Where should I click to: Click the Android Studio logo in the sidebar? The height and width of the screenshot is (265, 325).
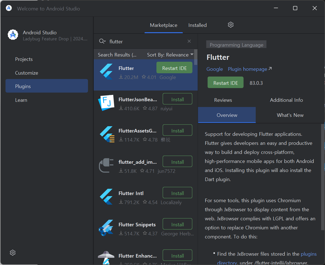coord(13,35)
